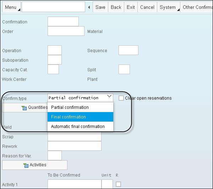Viewport: 213px width, 189px height.
Task: Choose Partial confirmation from the list
Action: pos(81,107)
